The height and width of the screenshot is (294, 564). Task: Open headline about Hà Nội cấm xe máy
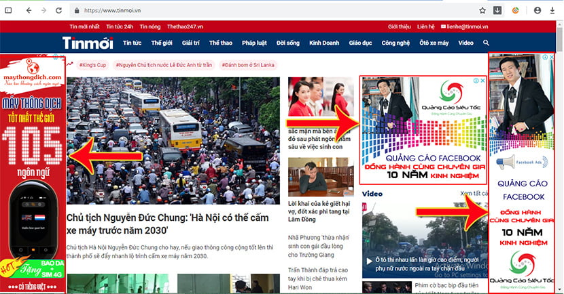click(168, 224)
